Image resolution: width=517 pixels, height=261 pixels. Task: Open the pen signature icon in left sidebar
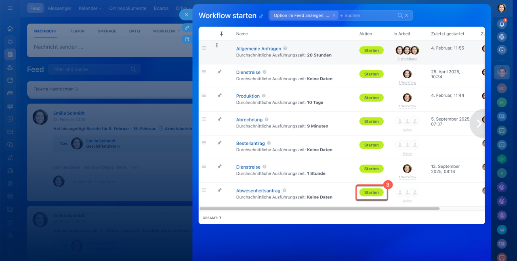[x=10, y=158]
